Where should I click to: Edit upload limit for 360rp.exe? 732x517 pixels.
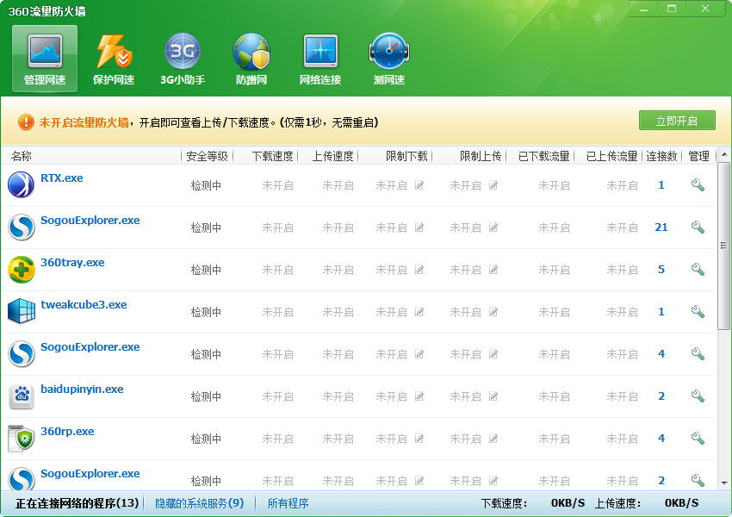pyautogui.click(x=493, y=439)
